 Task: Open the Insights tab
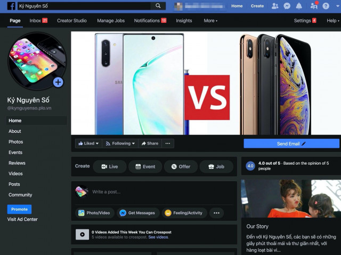(184, 21)
